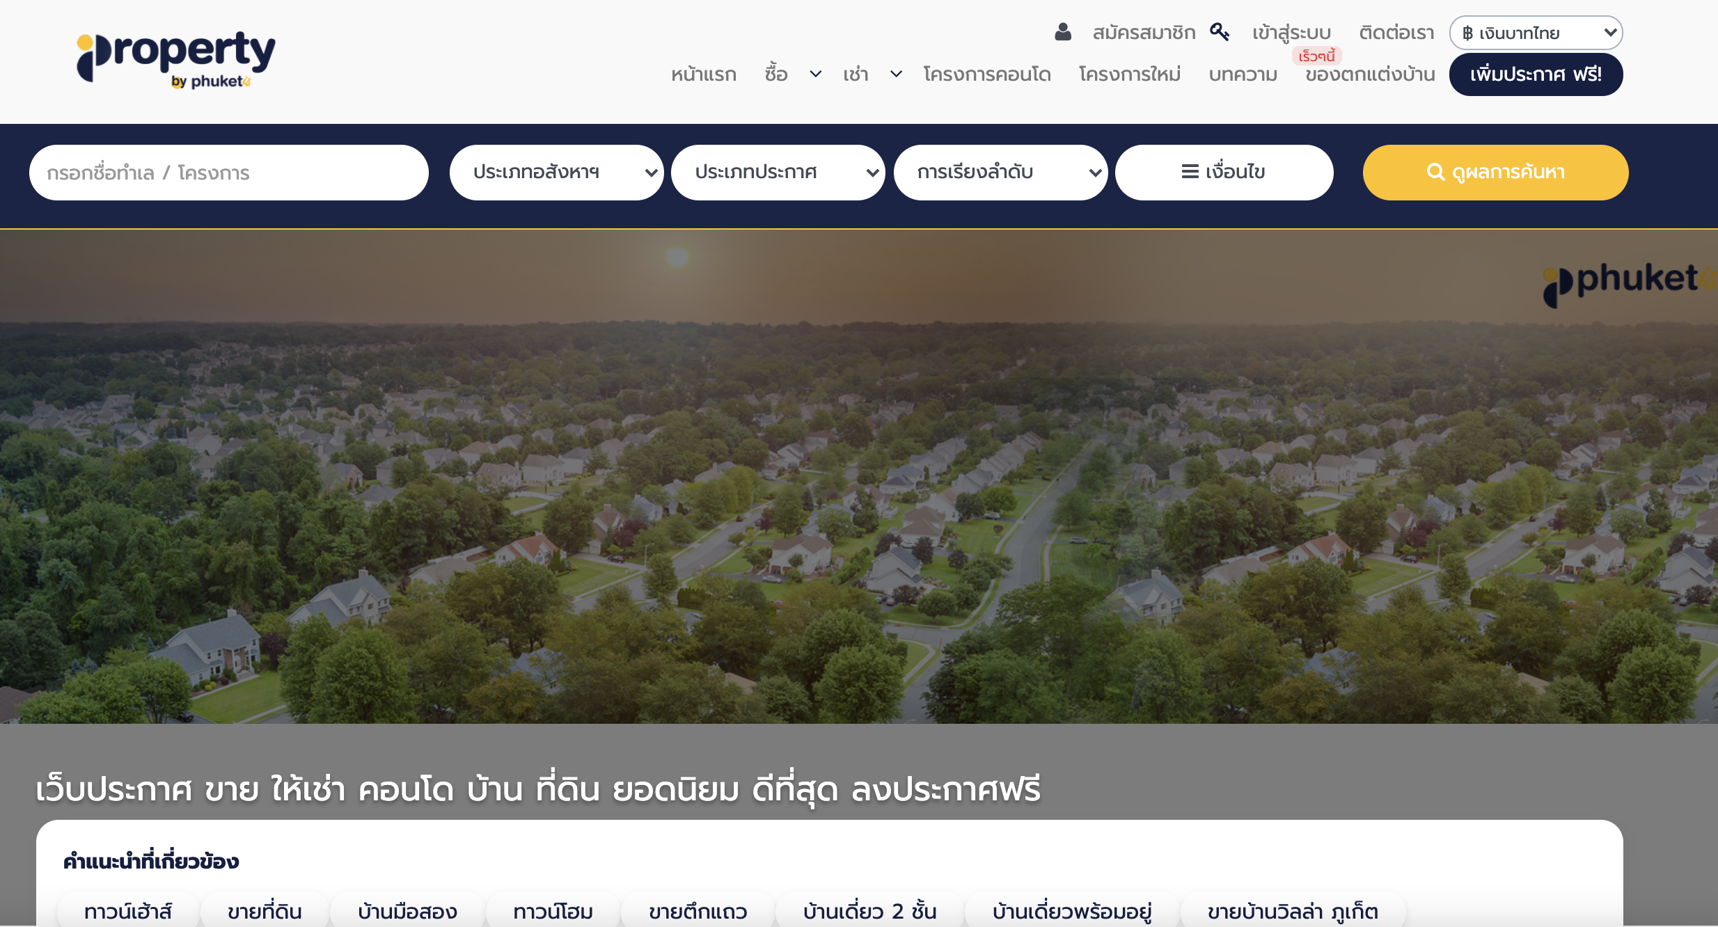Click the เร็วๆนี้ badge
The height and width of the screenshot is (927, 1718).
click(1317, 56)
